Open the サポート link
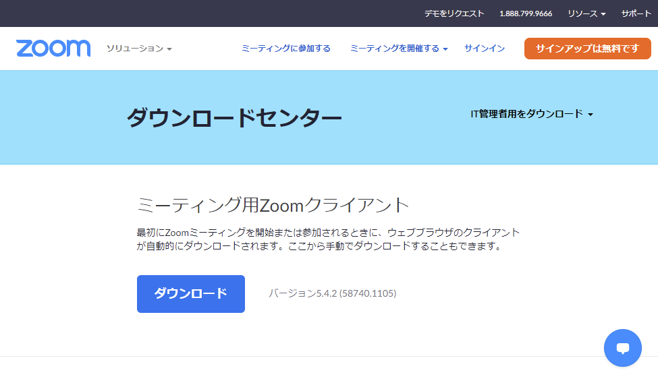658x383 pixels. 636,14
